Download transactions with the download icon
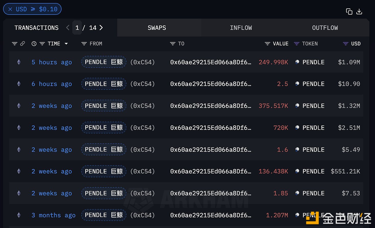Screen dimensions: 375x228 tap(359, 11)
